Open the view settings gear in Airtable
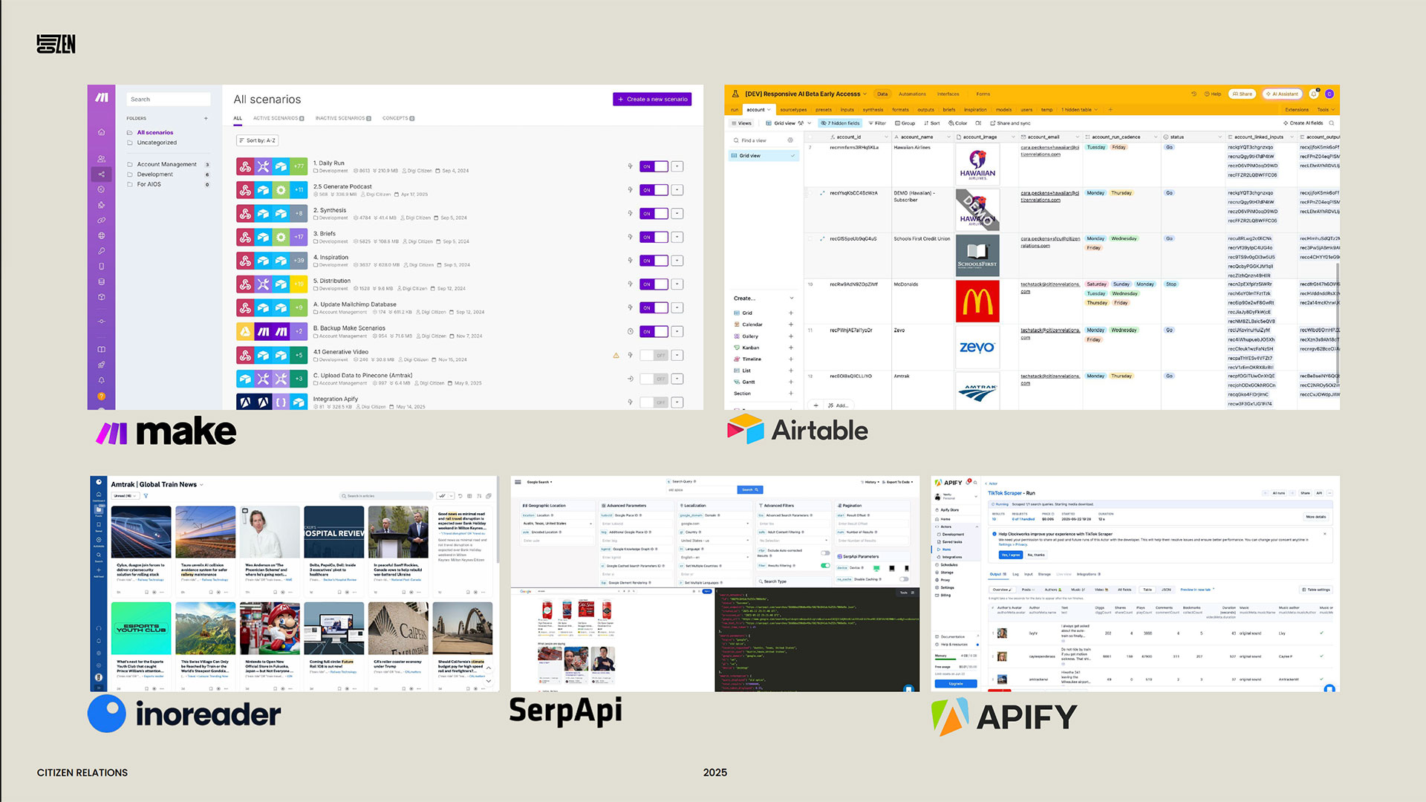This screenshot has width=1426, height=802. tap(790, 140)
